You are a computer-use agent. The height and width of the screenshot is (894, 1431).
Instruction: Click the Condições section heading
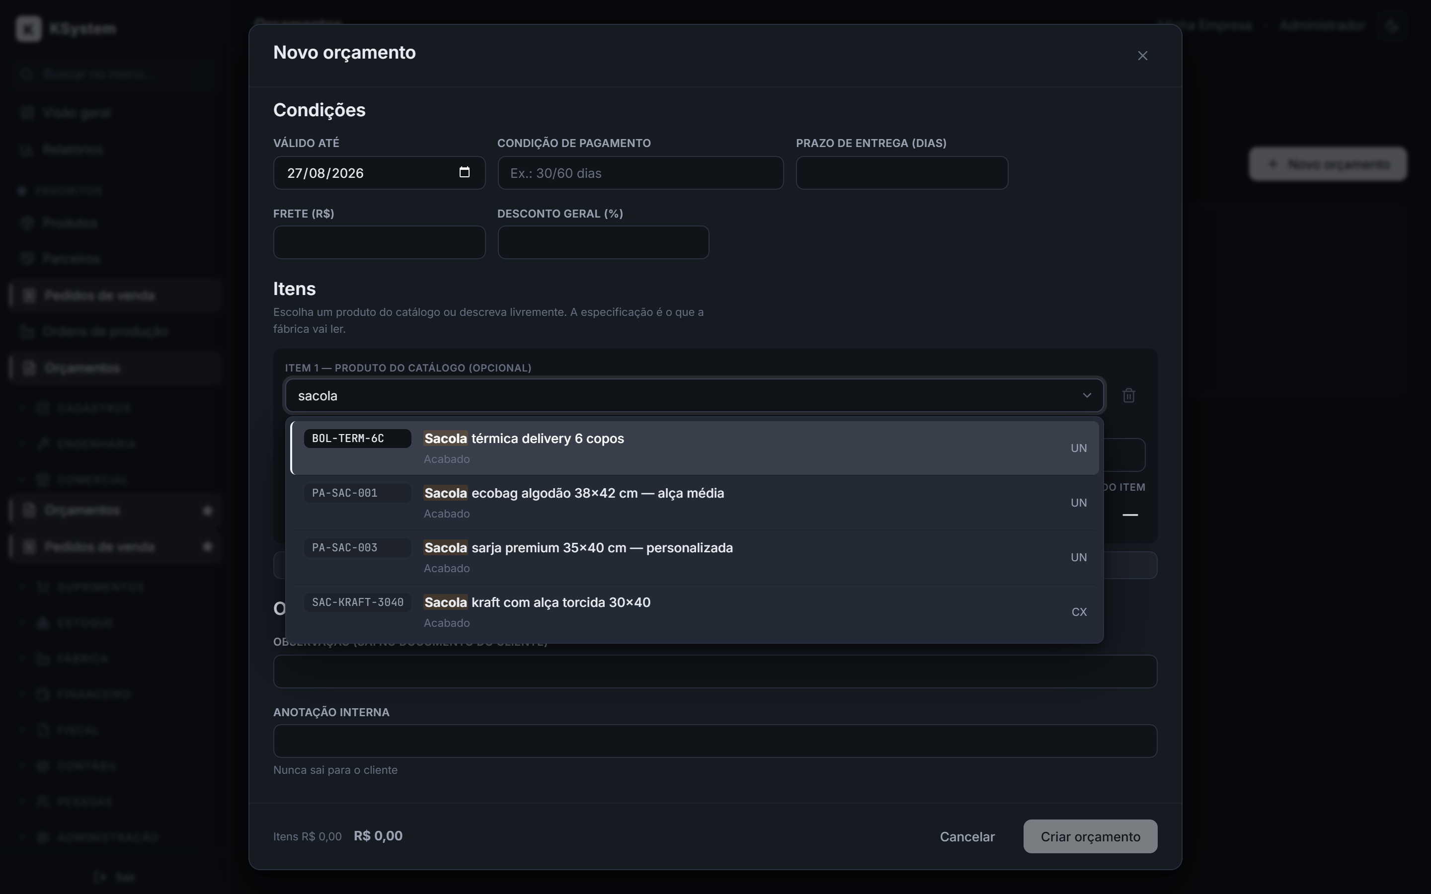pos(319,110)
